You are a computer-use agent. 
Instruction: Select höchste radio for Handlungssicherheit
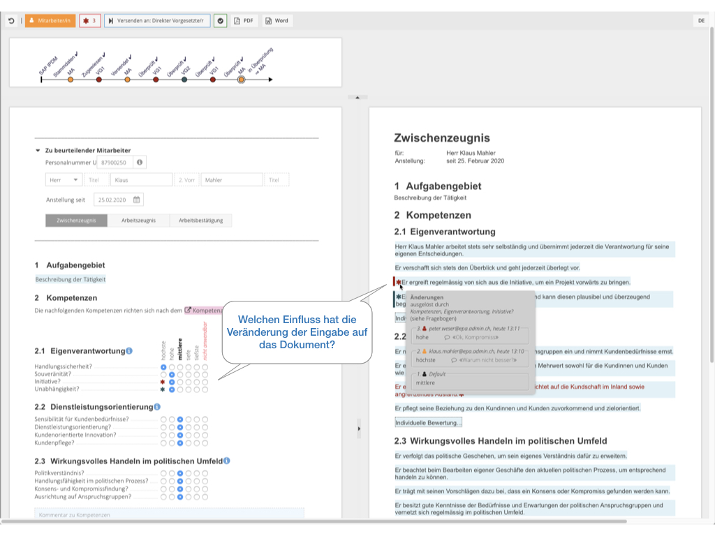(x=163, y=367)
